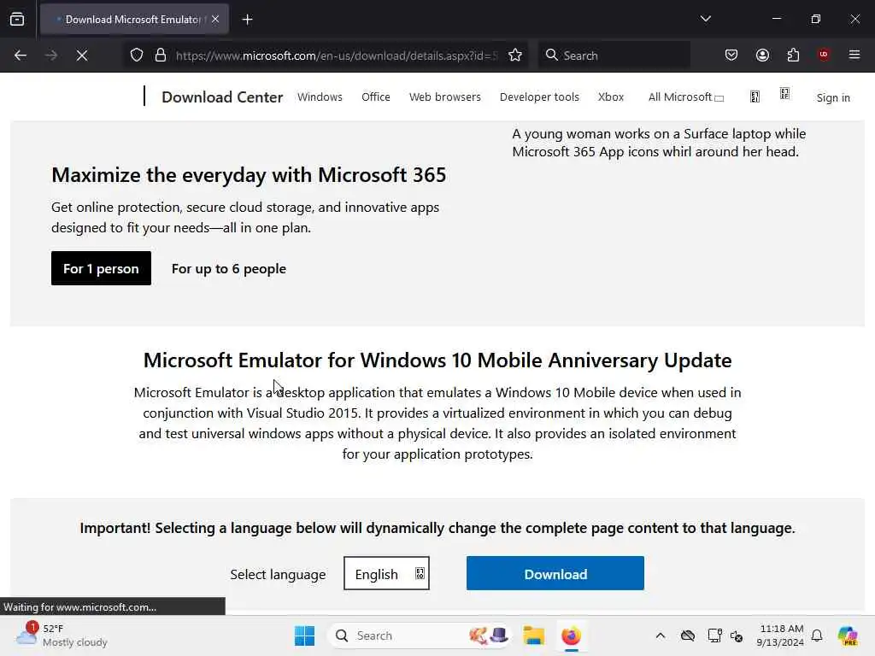This screenshot has width=875, height=656.
Task: Switch to Firefox in taskbar
Action: [x=571, y=635]
